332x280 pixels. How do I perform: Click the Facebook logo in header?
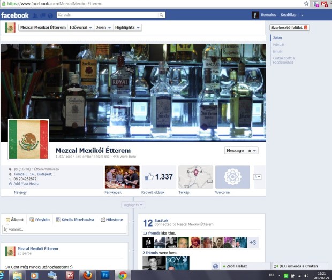point(14,15)
